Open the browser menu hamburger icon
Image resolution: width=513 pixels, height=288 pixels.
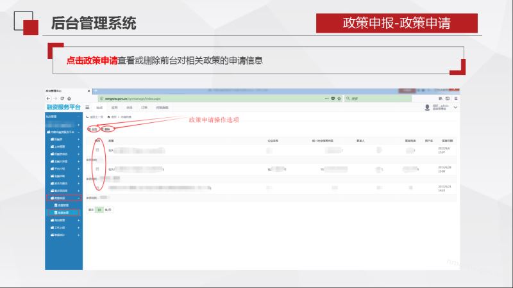coord(456,99)
